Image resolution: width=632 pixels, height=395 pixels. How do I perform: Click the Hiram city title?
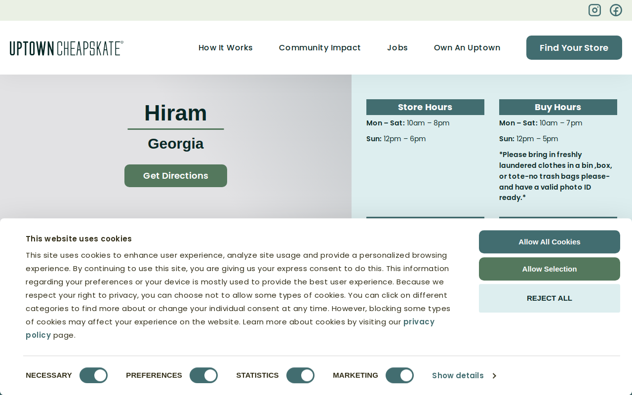[x=176, y=113]
